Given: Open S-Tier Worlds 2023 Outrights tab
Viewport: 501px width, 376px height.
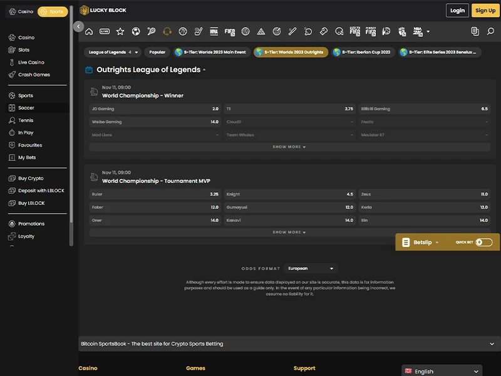Looking at the screenshot, I should [291, 52].
